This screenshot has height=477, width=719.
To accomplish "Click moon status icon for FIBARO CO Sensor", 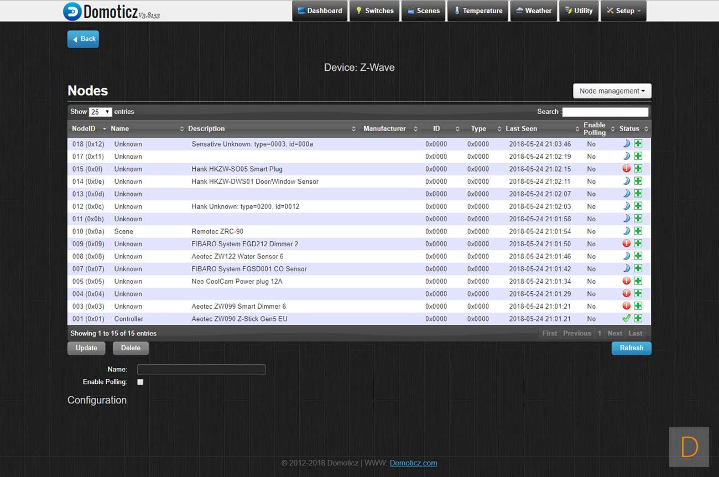I will tap(626, 269).
